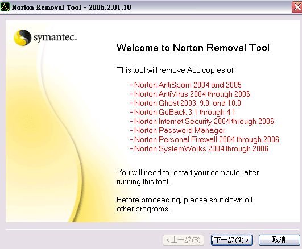Click the grayed-out 上一步(B) button
The image size is (302, 249).
(x=183, y=240)
